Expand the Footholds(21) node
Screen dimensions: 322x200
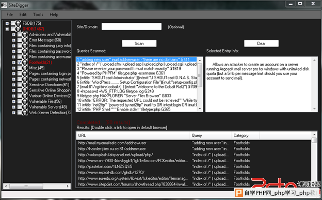tap(14, 63)
